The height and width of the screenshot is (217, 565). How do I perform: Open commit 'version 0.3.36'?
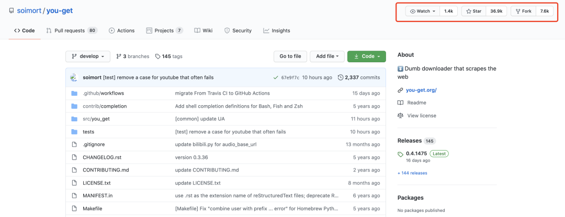pos(191,157)
